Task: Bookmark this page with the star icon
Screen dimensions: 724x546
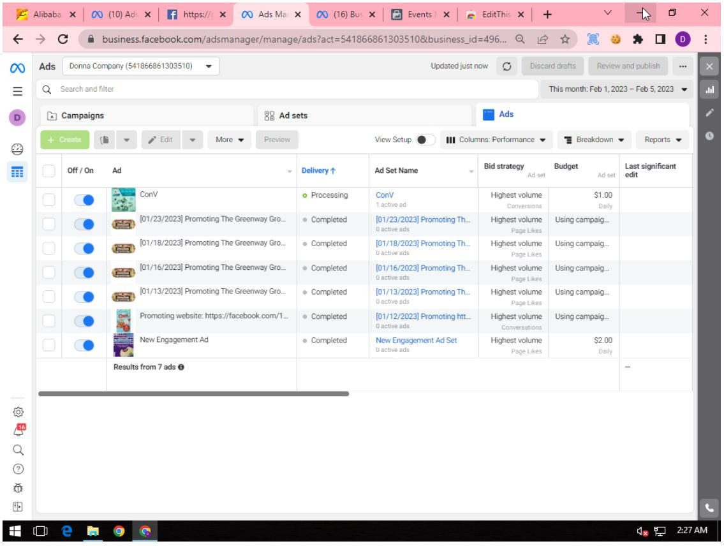Action: point(565,40)
